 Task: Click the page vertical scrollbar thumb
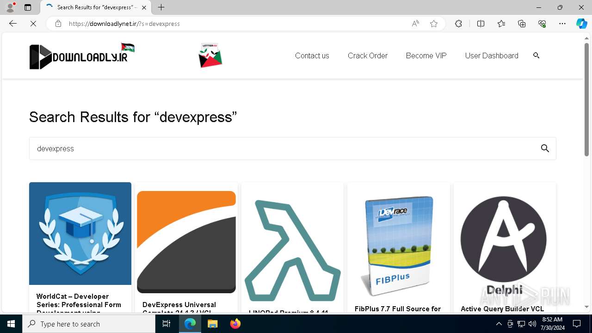pos(587,99)
